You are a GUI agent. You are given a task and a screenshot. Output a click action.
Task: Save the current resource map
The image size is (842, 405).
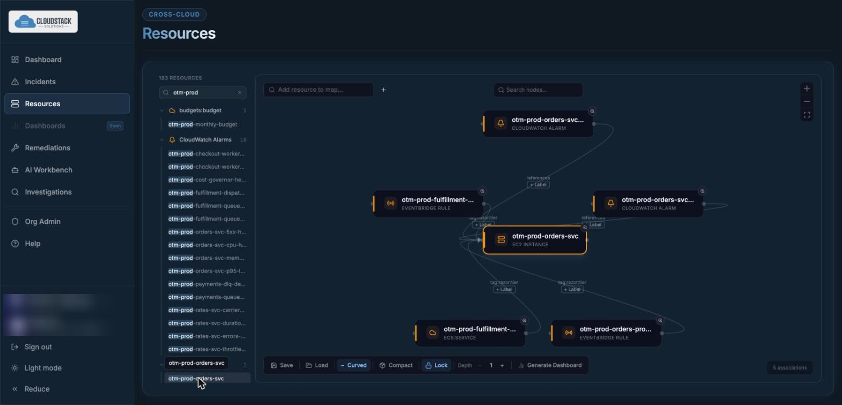point(282,365)
